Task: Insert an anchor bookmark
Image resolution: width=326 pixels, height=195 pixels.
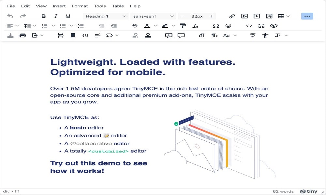Action: coord(73,35)
